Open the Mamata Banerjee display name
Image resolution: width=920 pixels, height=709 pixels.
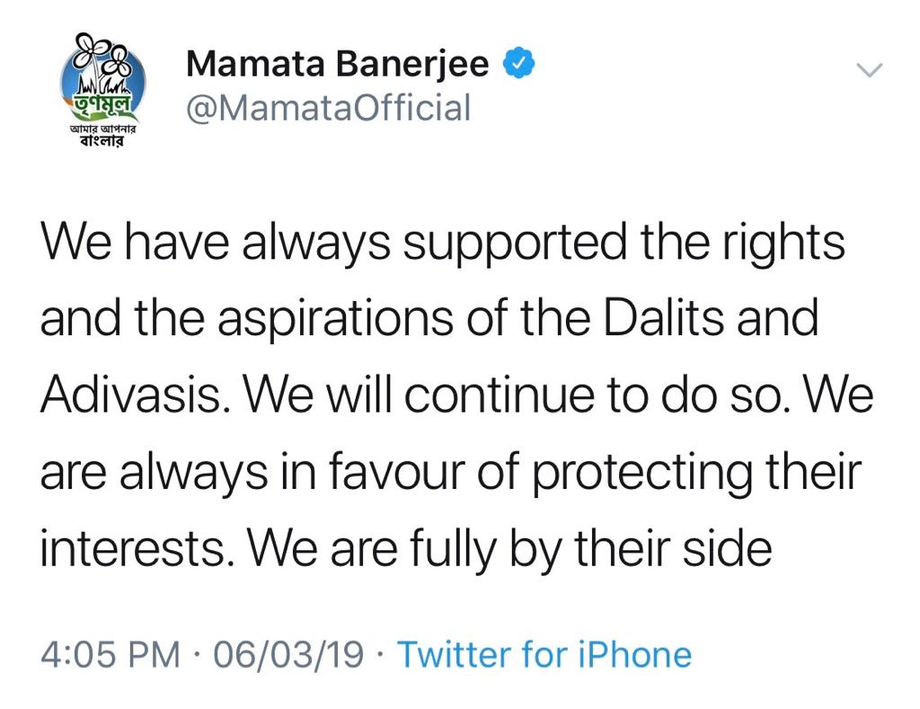pyautogui.click(x=338, y=64)
